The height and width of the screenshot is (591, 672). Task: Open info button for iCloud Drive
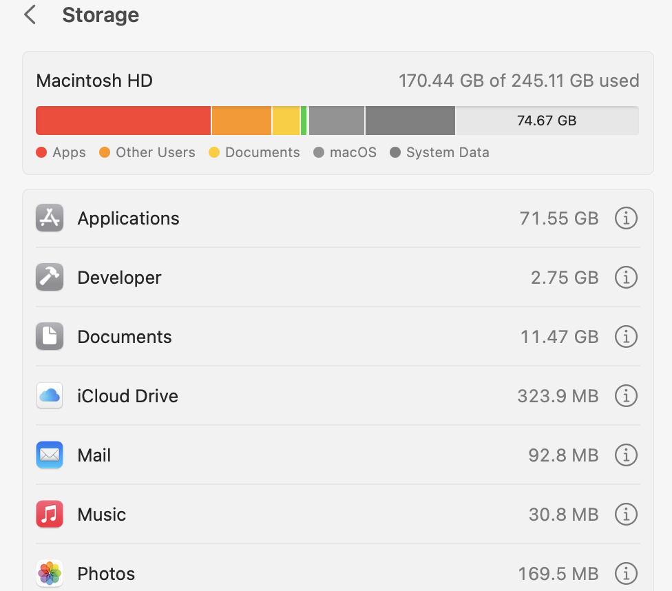[626, 396]
